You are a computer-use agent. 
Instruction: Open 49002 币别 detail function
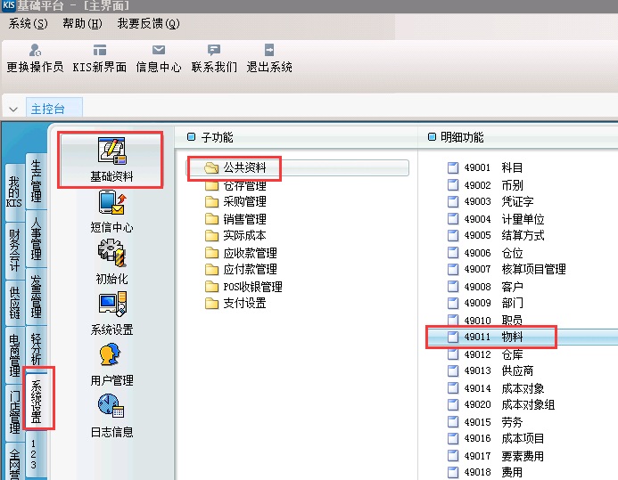485,185
